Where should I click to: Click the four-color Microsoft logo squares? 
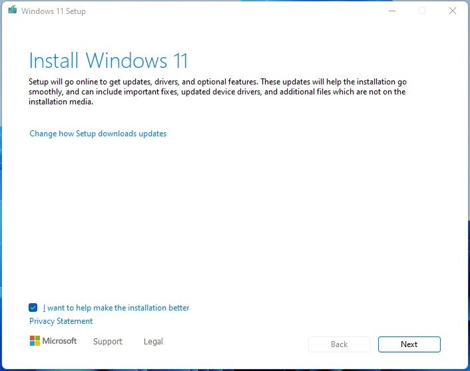35,341
